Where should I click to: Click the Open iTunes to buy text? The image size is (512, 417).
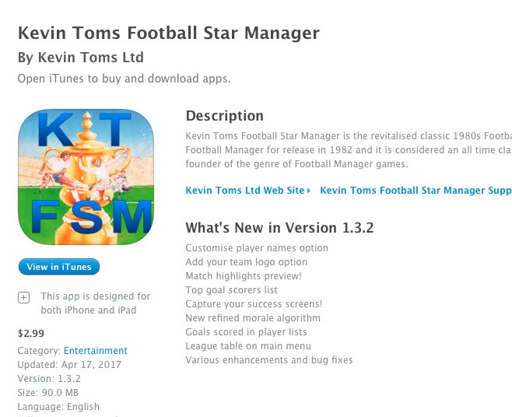click(x=124, y=79)
